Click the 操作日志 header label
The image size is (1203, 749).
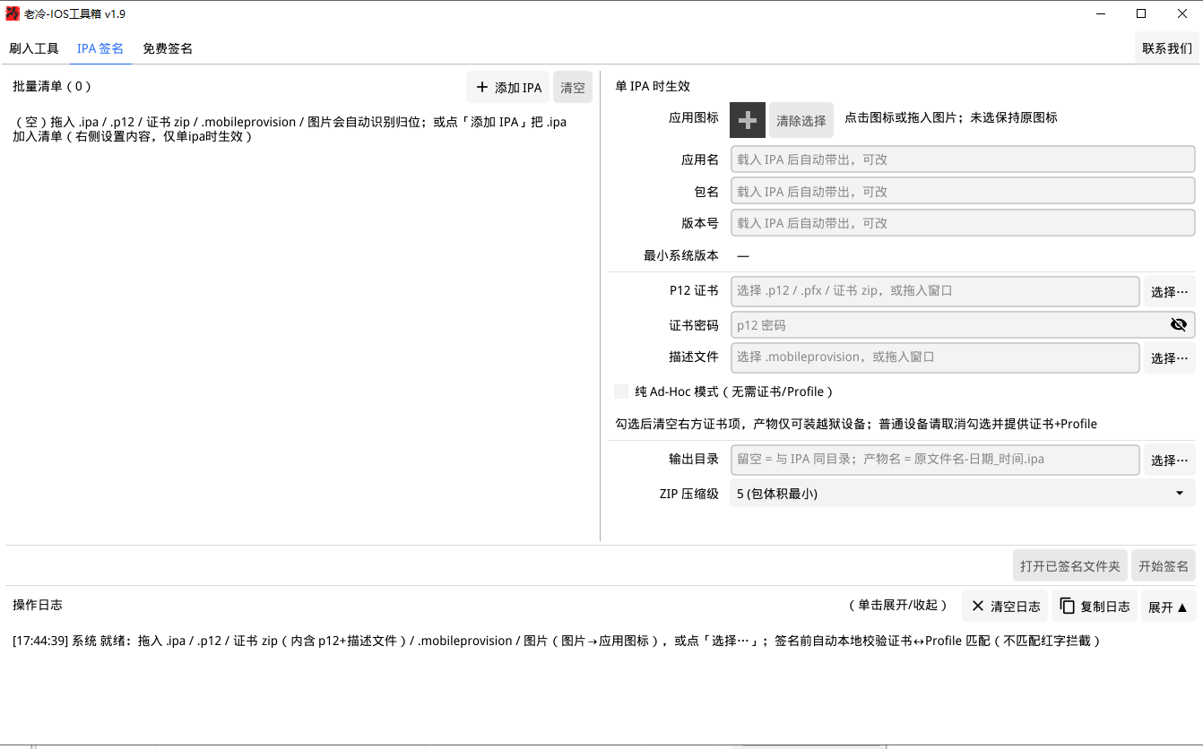pos(38,605)
